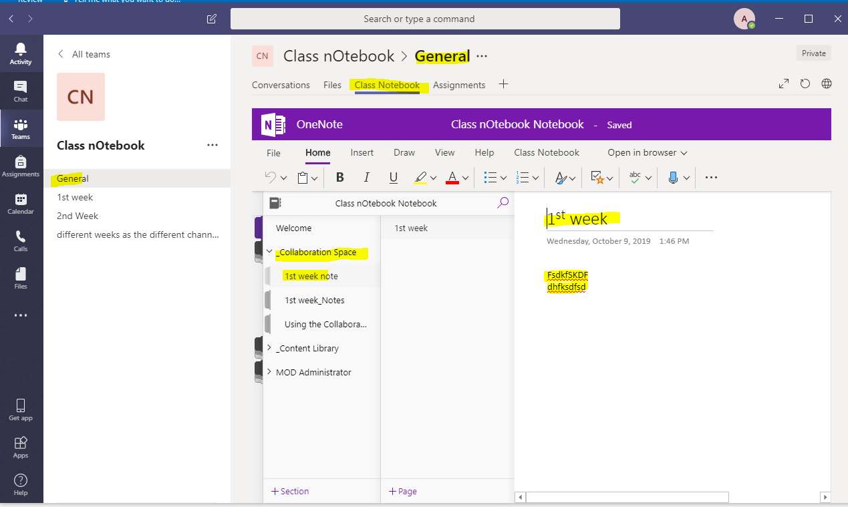Viewport: 848px width, 507px height.
Task: Open Files in the left rail
Action: [x=21, y=278]
